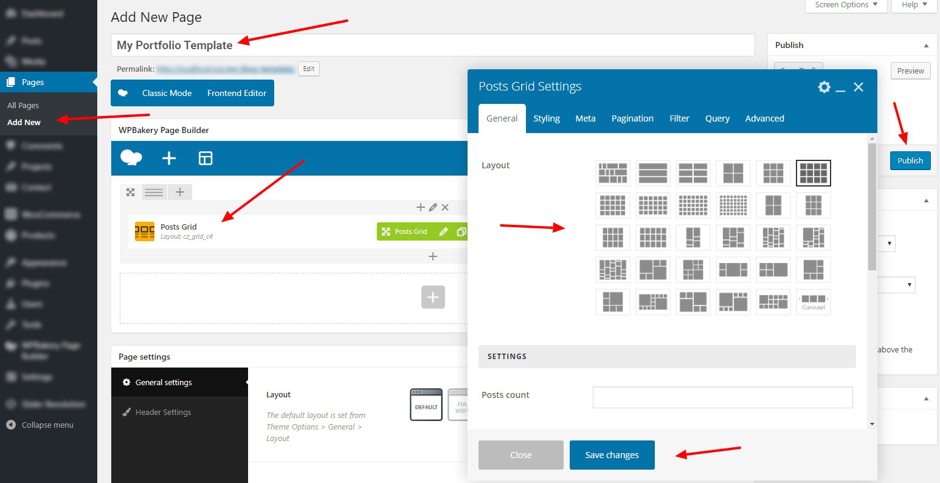Click the Save changes button
940x483 pixels.
(612, 455)
